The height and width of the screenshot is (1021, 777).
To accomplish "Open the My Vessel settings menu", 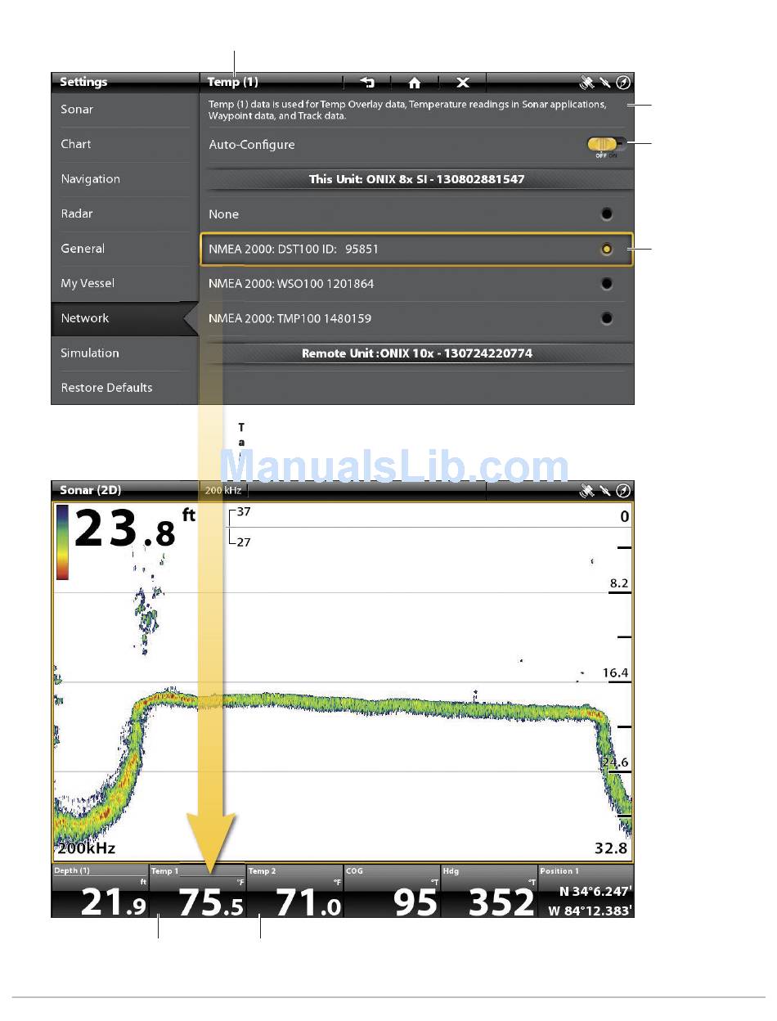I will click(125, 283).
